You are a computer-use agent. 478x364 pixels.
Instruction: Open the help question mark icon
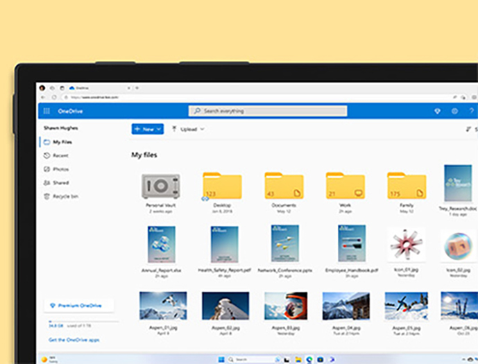471,111
